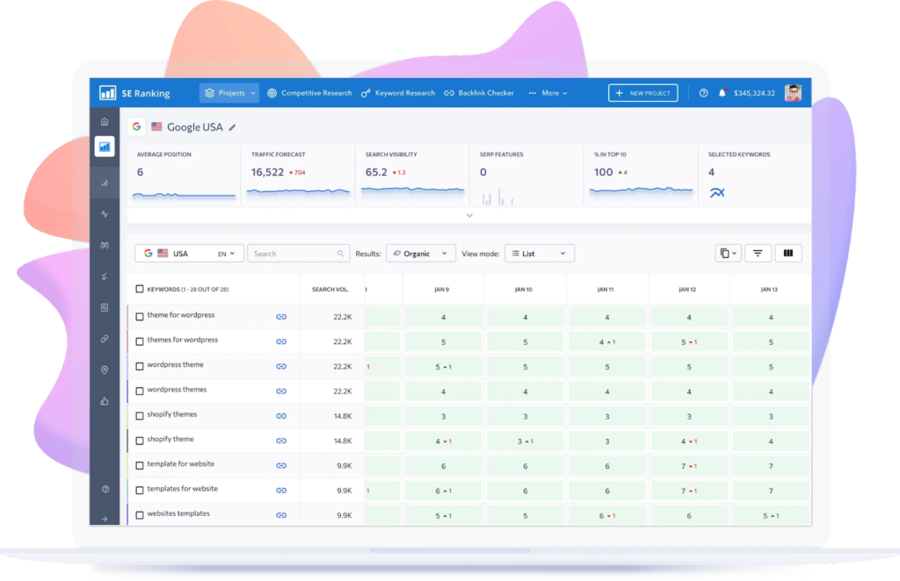Image resolution: width=900 pixels, height=581 pixels.
Task: Open the help question mark icon in header
Action: (703, 93)
